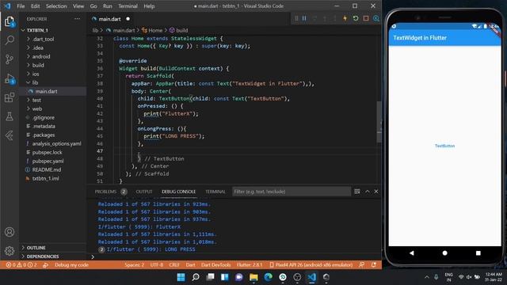Click the debug console filter field
507x285 pixels.
(292, 192)
